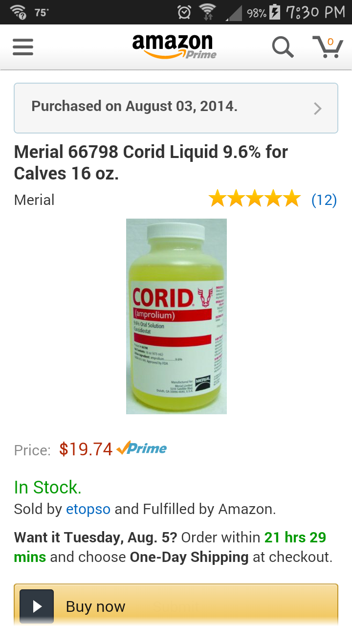Tap the Merial brand name

point(34,200)
